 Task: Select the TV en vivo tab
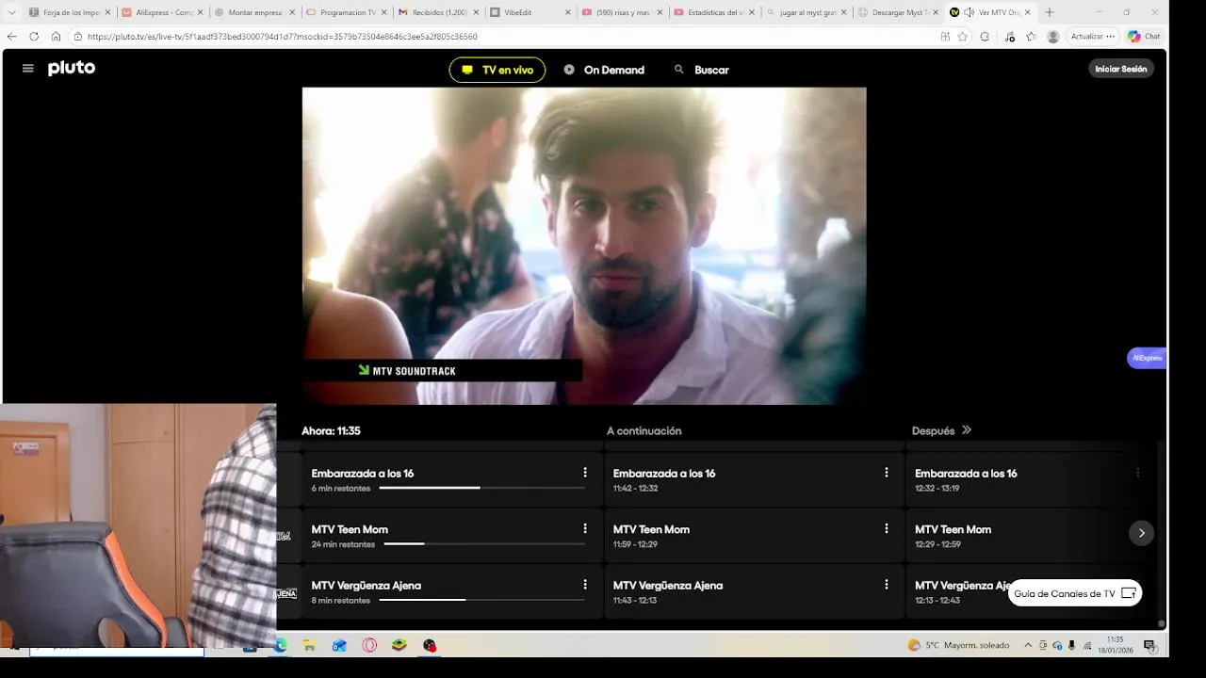[x=497, y=70]
